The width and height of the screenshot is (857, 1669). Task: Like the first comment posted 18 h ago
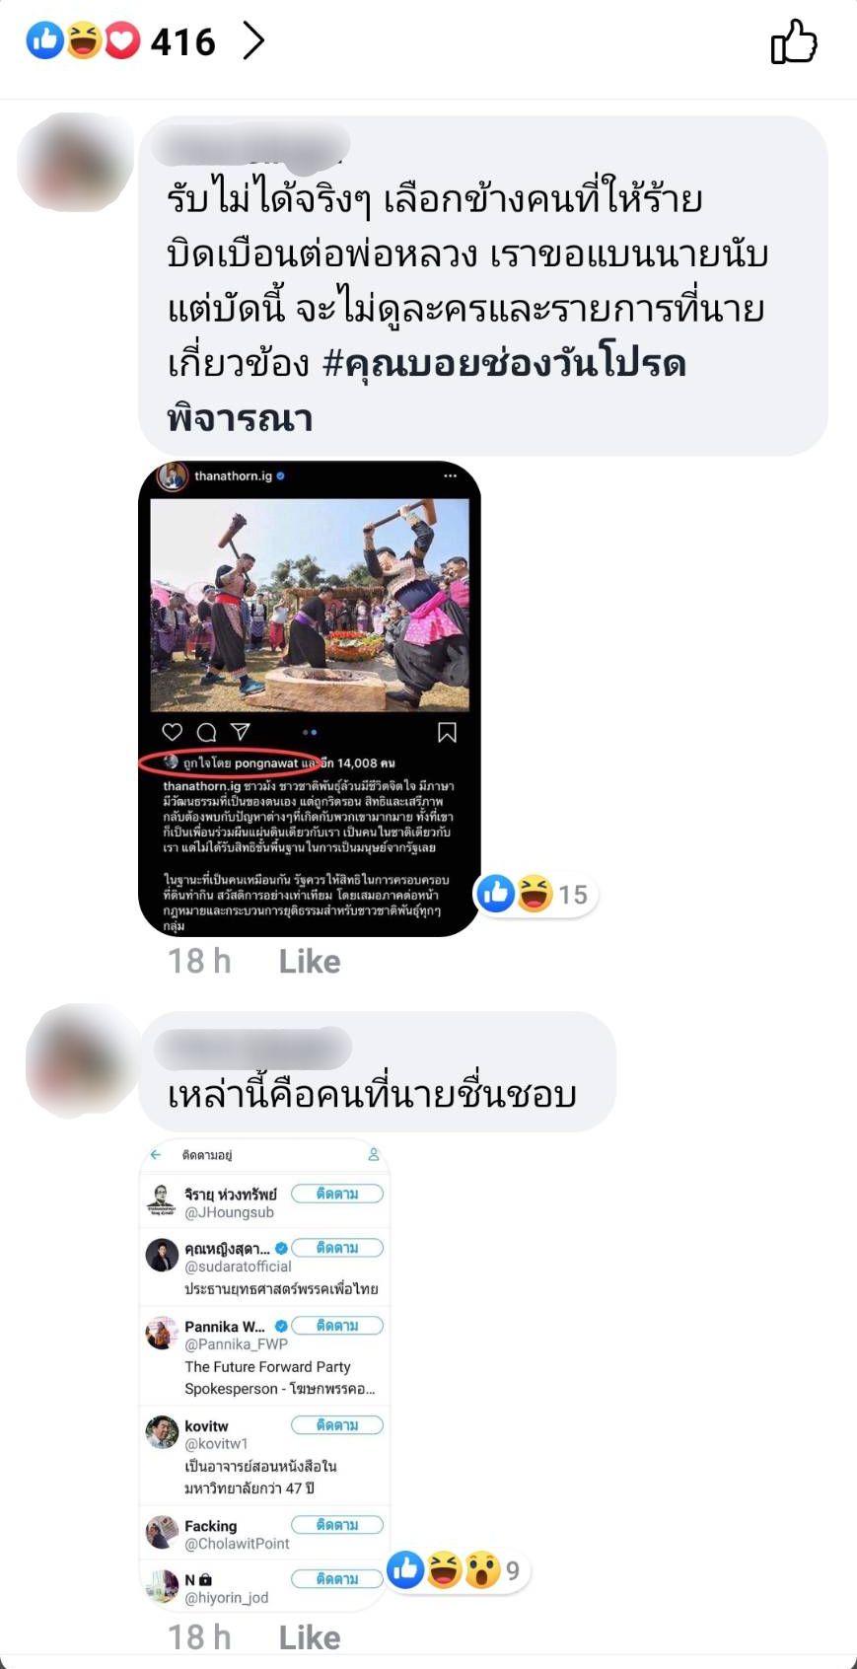(x=309, y=962)
